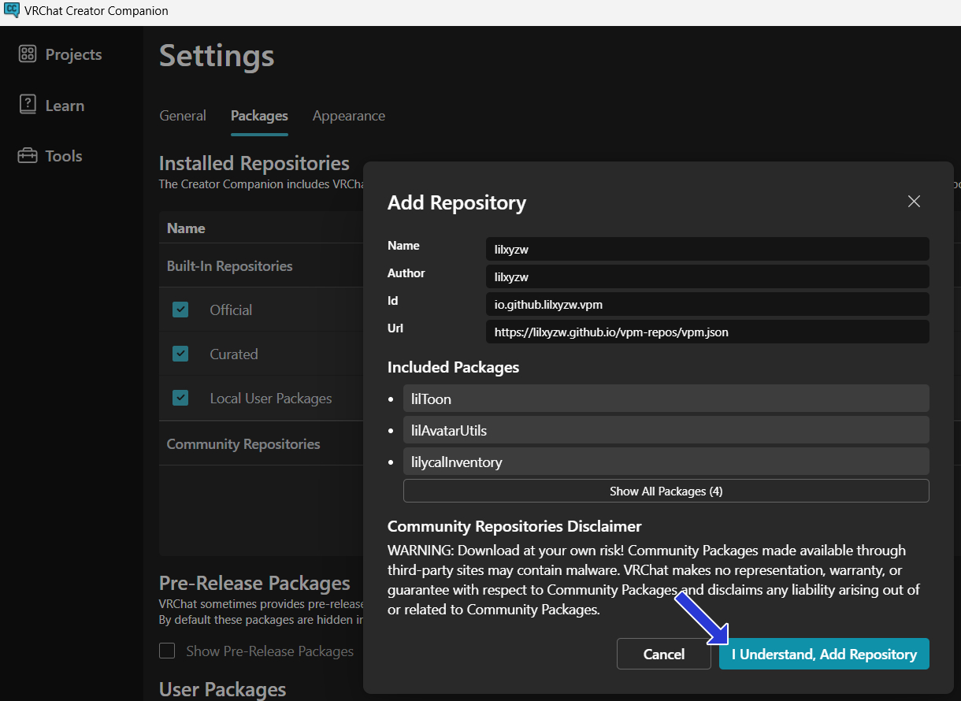Click the repository Name field
Image resolution: width=961 pixels, height=701 pixels.
click(707, 249)
